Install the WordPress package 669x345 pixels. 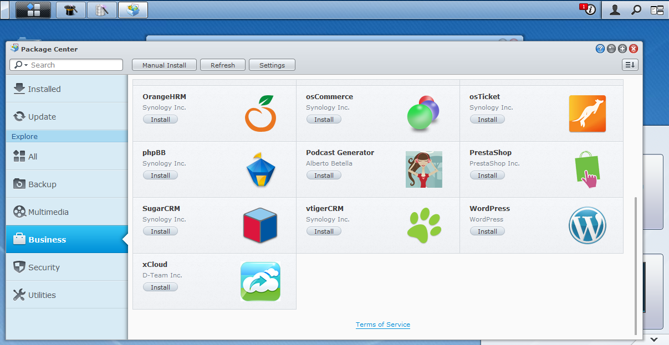click(487, 231)
